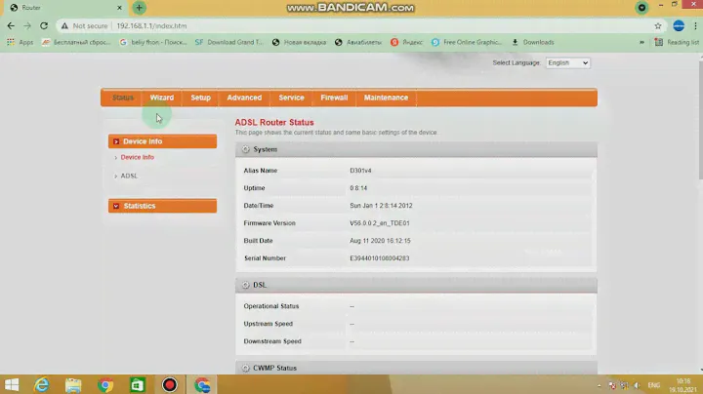703x394 pixels.
Task: Click the Bandicam record icon in taskbar
Action: (x=170, y=384)
